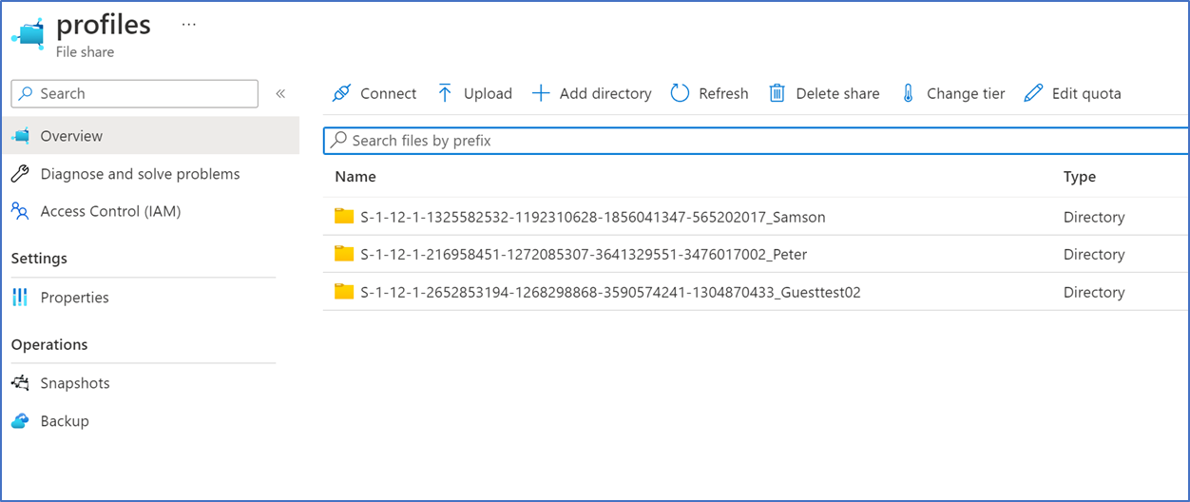The width and height of the screenshot is (1190, 502).
Task: Click the Refresh circular arrow icon
Action: coord(680,93)
